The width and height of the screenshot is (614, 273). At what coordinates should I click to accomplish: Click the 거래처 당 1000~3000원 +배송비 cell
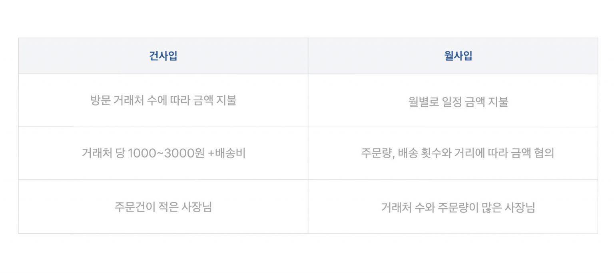tap(163, 153)
